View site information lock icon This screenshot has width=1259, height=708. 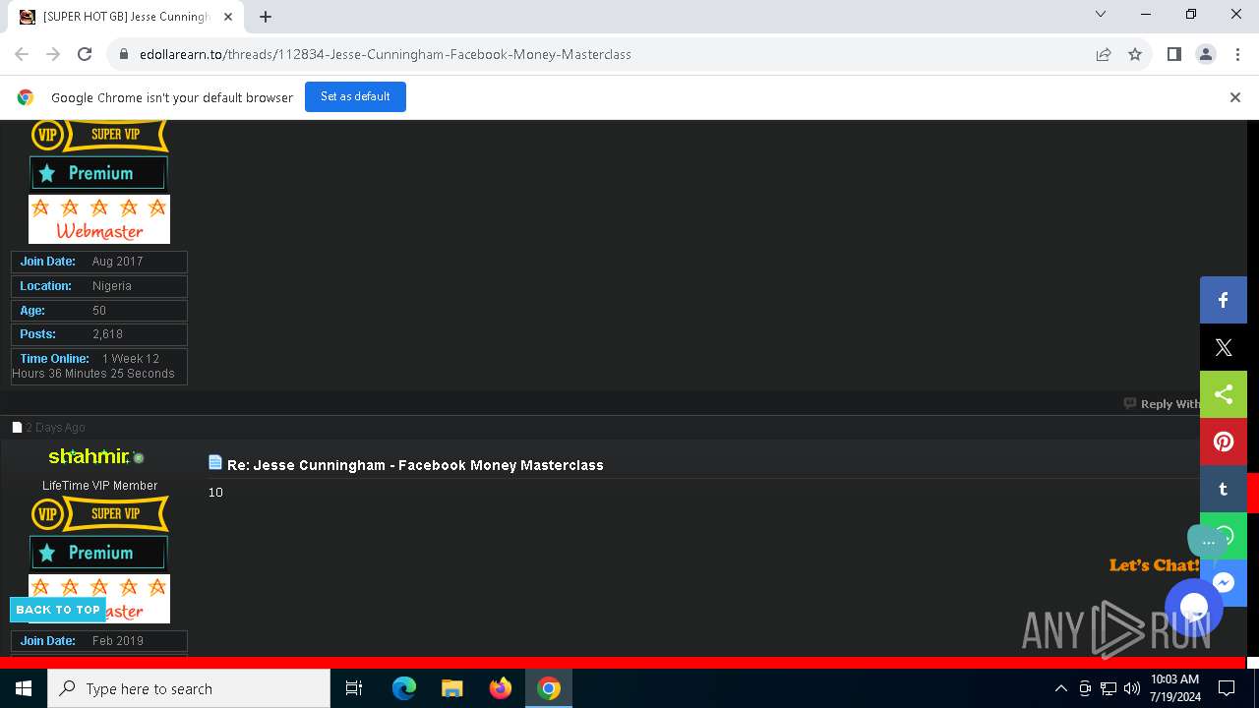[x=124, y=54]
